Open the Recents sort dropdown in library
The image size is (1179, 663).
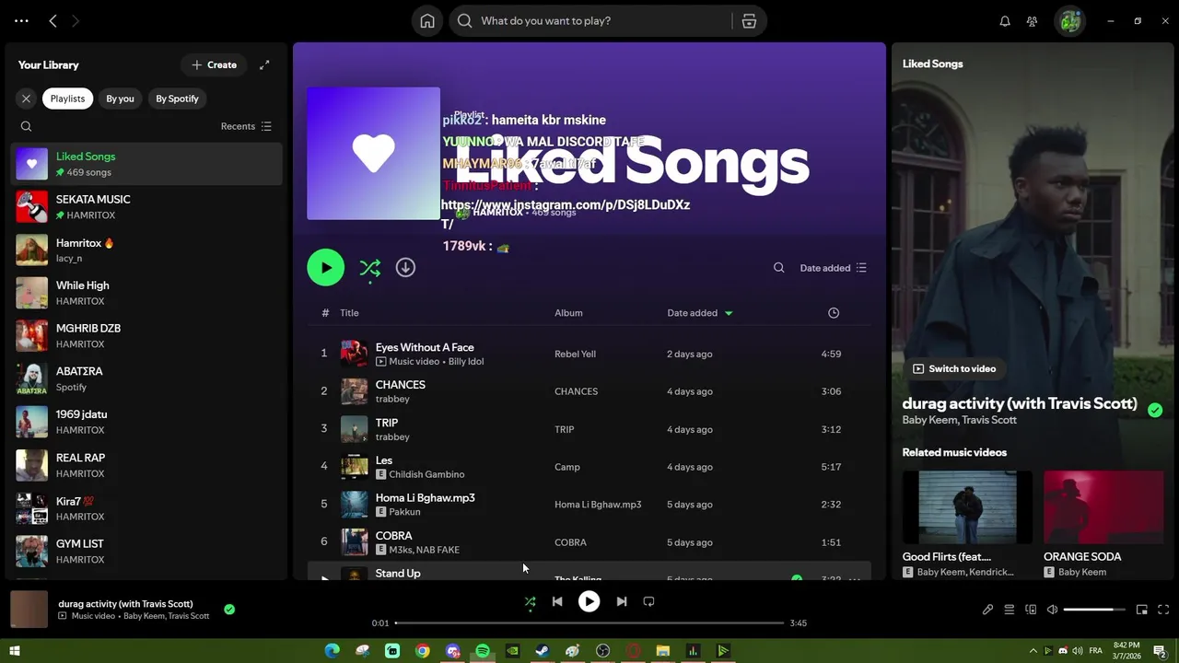246,126
